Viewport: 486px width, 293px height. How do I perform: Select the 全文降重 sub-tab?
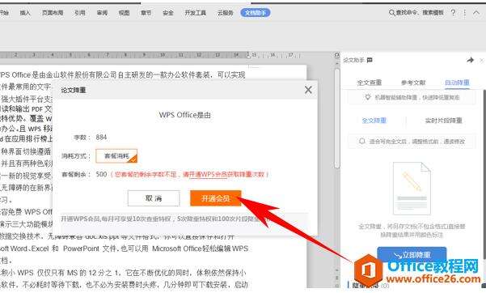(374, 121)
